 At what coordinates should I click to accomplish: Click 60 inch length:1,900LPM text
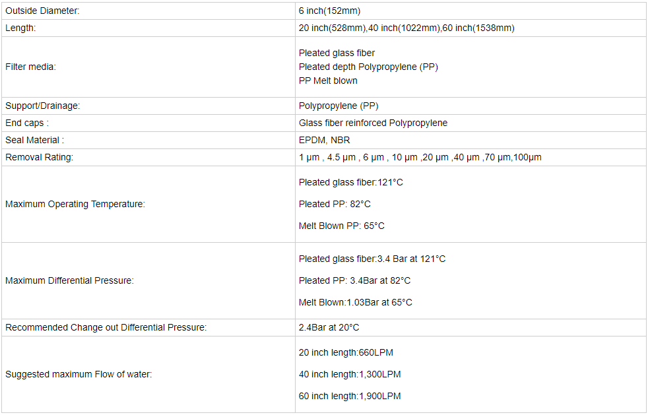(x=350, y=396)
